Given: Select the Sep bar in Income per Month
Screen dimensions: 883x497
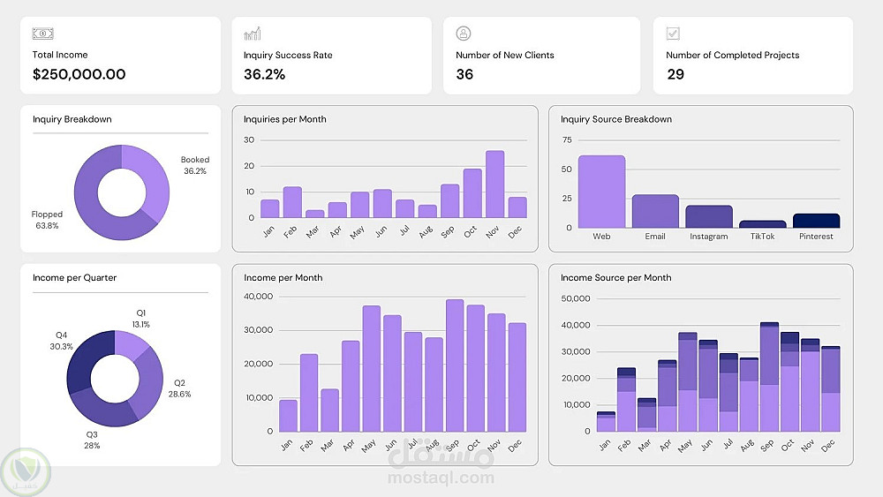Looking at the screenshot, I should pyautogui.click(x=455, y=365).
